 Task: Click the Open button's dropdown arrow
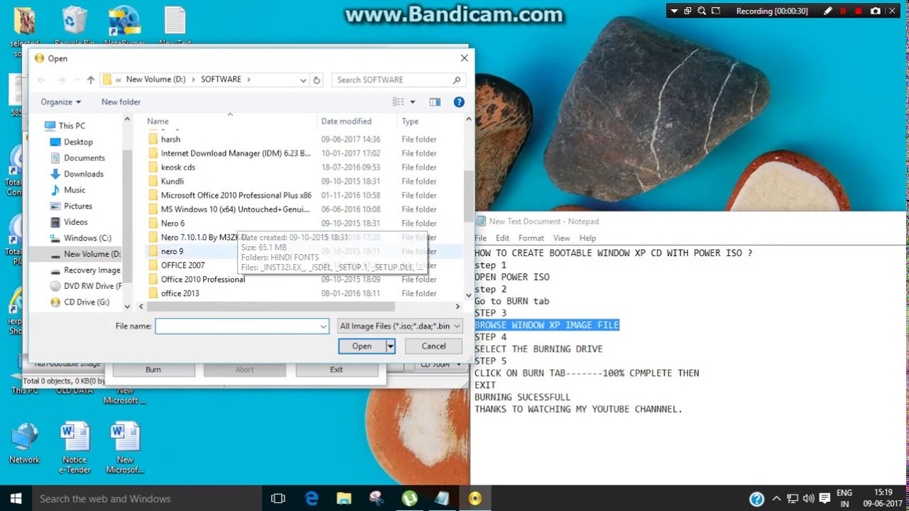(x=390, y=346)
